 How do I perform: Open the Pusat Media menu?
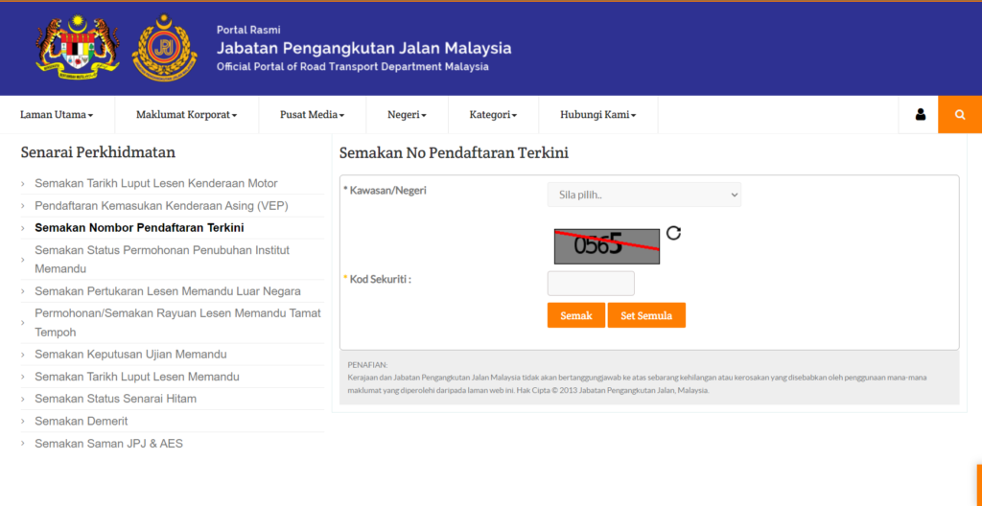point(312,115)
